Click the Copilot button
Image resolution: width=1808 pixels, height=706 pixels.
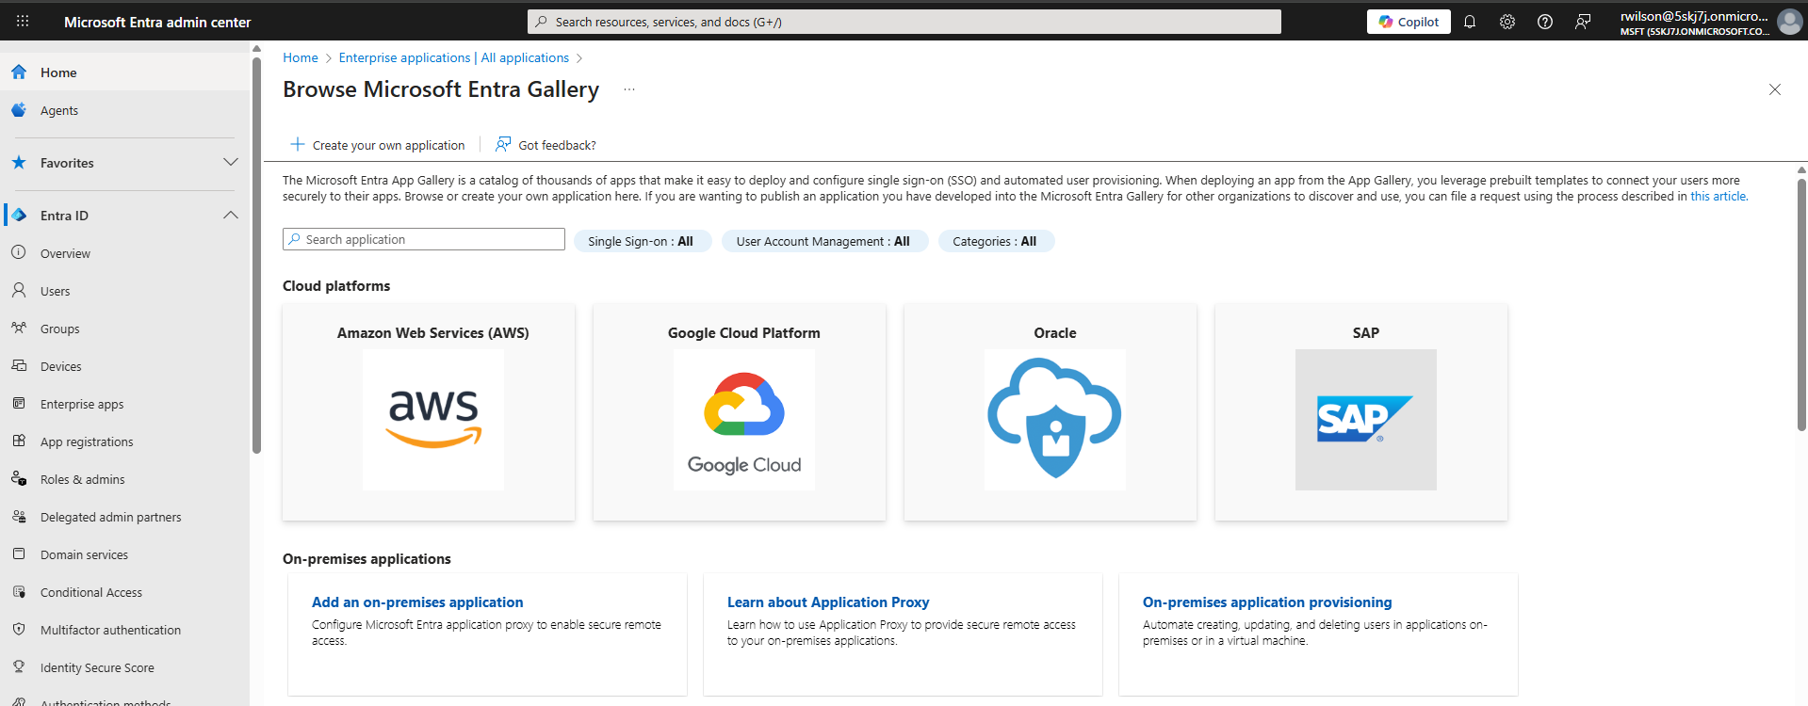(1408, 22)
